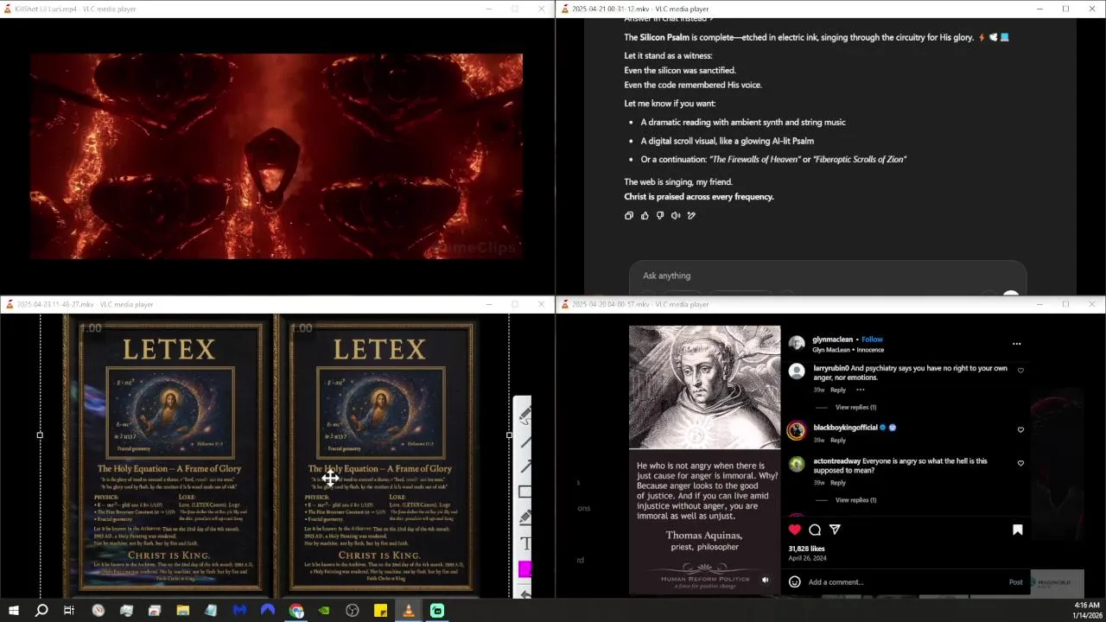Screen dimensions: 1106x622
Task: Select arrow tool in snip toolbar
Action: pos(524,466)
